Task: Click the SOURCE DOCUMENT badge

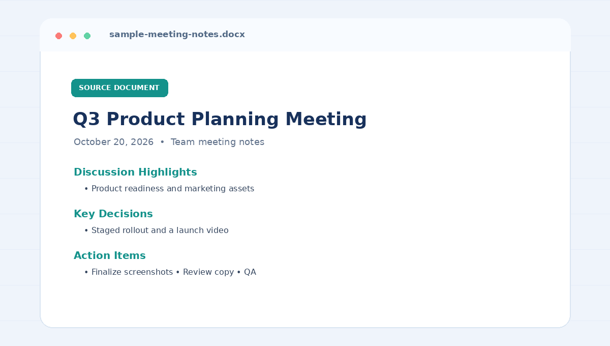Action: point(119,88)
